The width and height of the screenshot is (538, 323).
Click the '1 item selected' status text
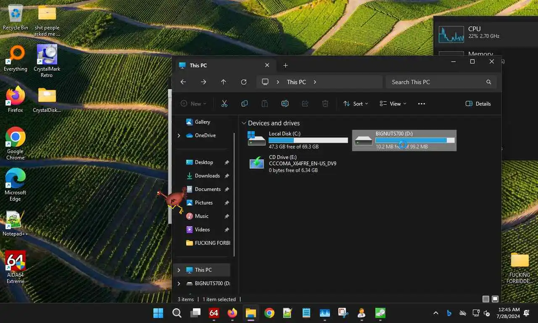[x=219, y=299]
